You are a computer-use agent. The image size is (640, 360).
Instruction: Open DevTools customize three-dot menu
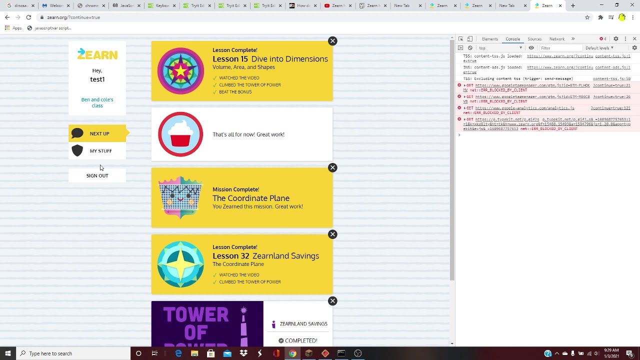[x=625, y=39]
